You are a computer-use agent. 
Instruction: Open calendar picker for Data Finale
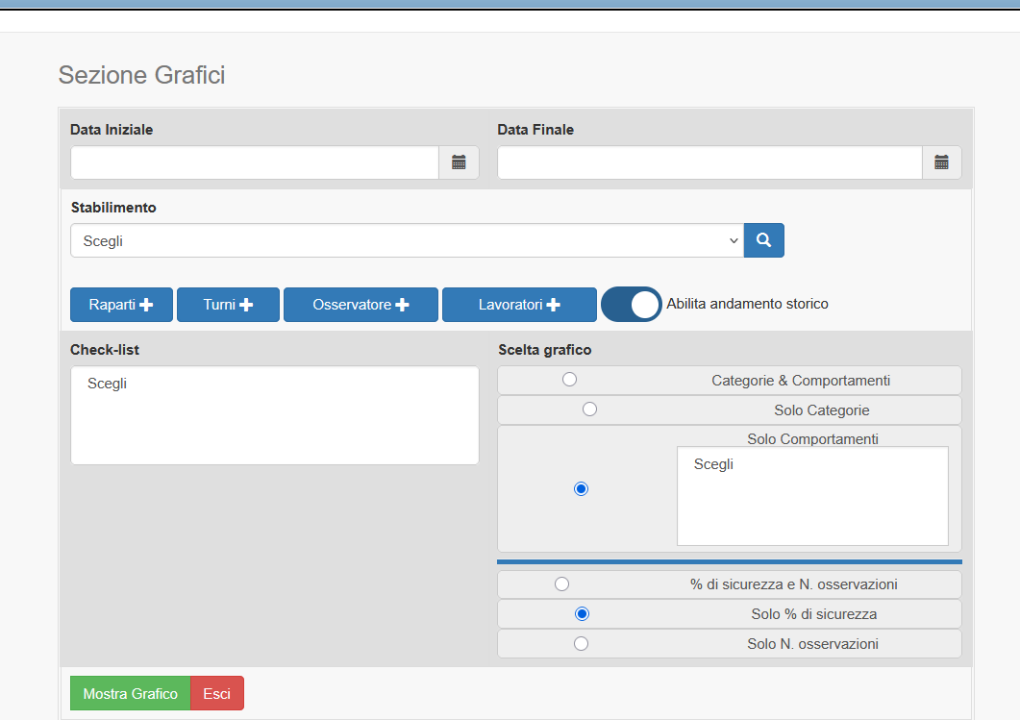[941, 162]
